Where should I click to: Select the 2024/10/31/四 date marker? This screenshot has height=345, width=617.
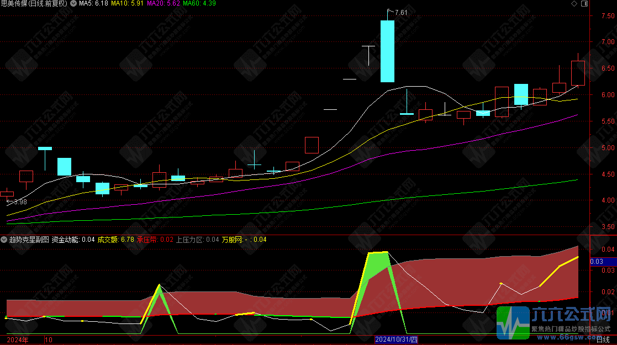pos(396,339)
